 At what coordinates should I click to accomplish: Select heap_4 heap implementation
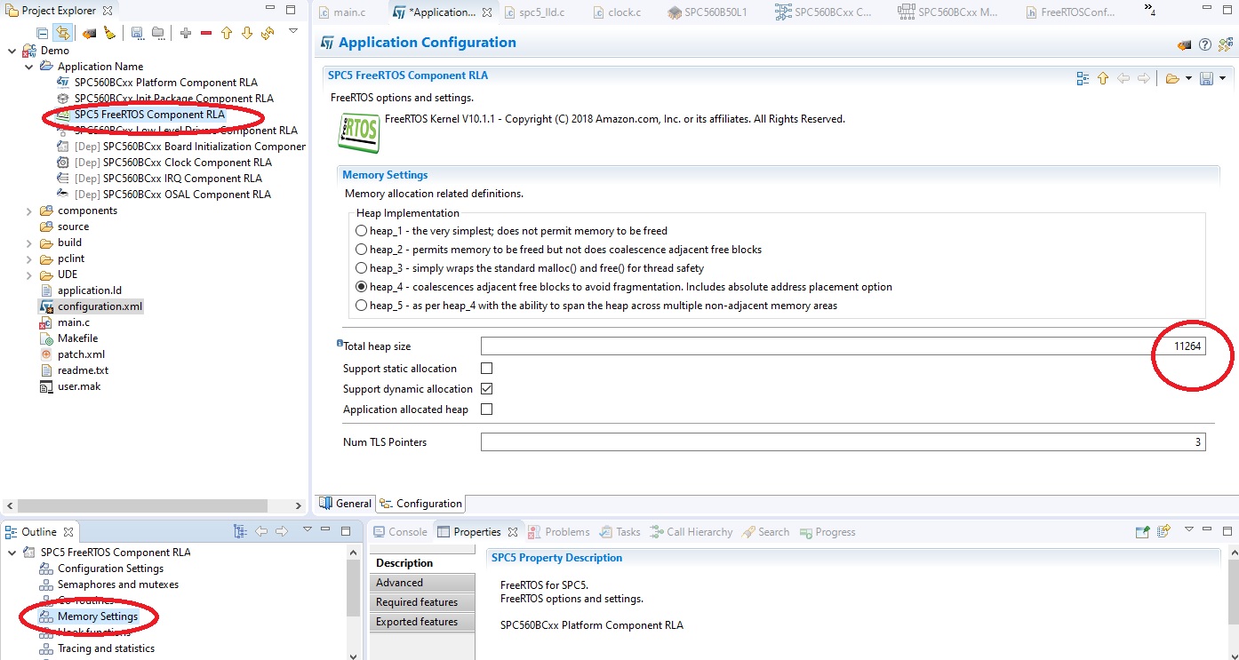362,287
